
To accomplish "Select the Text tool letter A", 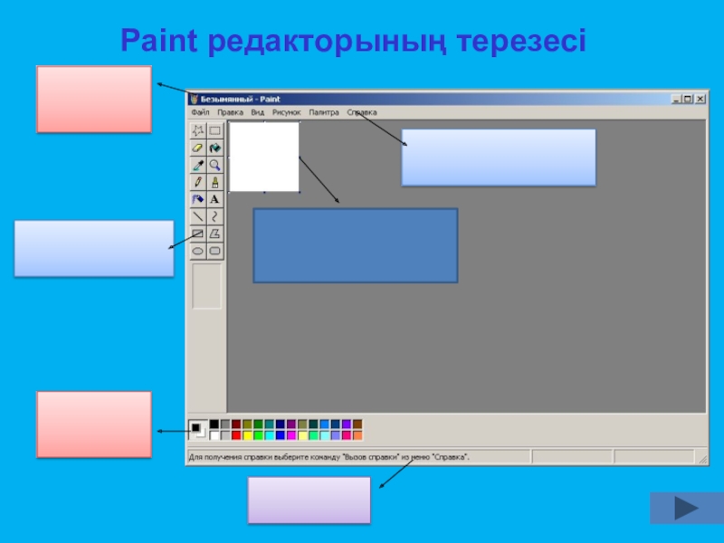I will (215, 199).
